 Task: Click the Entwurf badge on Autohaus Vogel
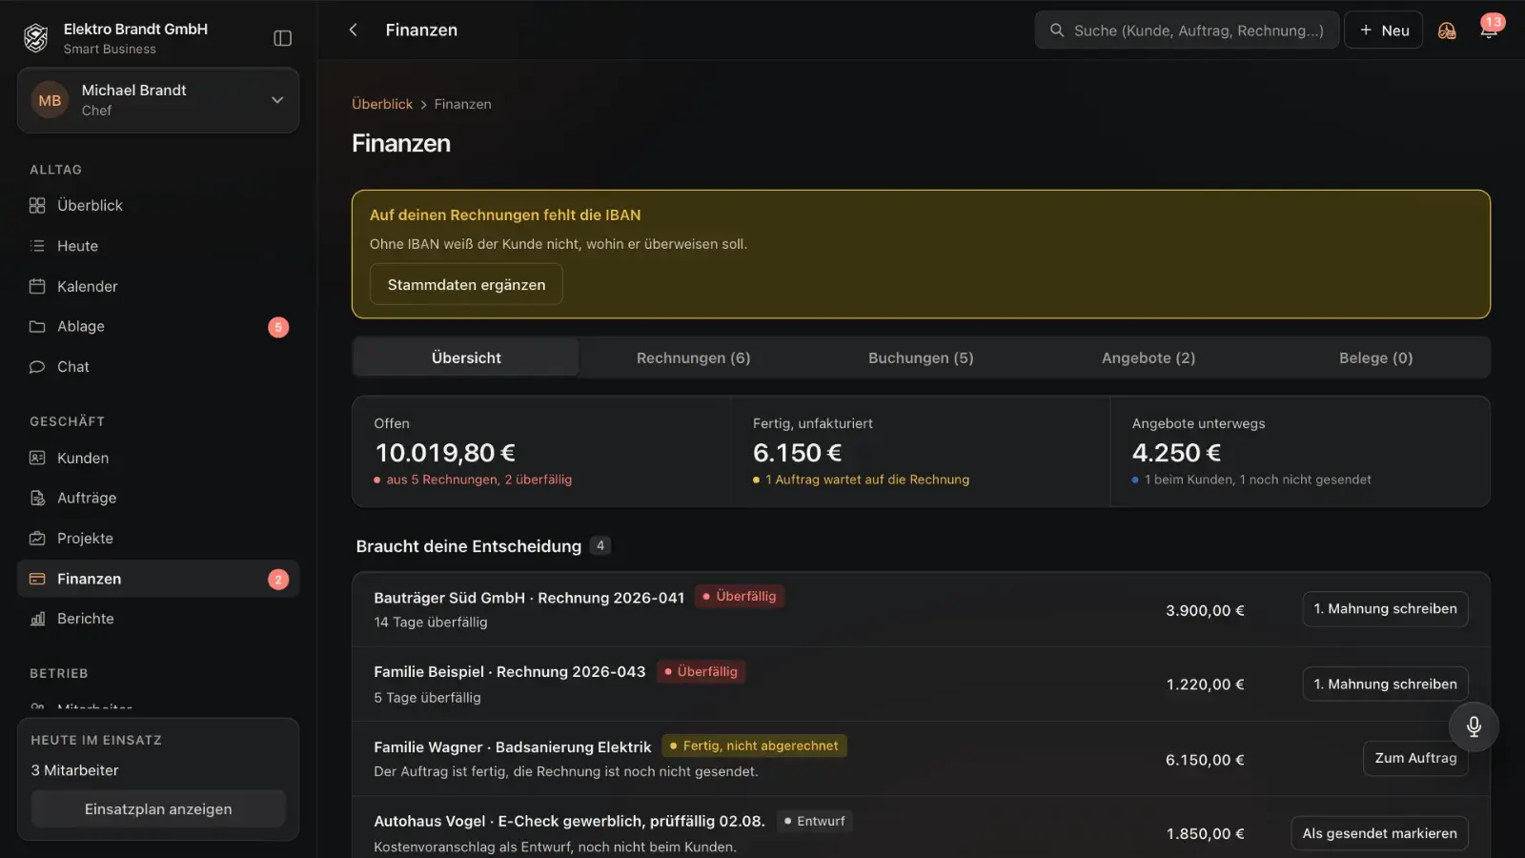(814, 821)
